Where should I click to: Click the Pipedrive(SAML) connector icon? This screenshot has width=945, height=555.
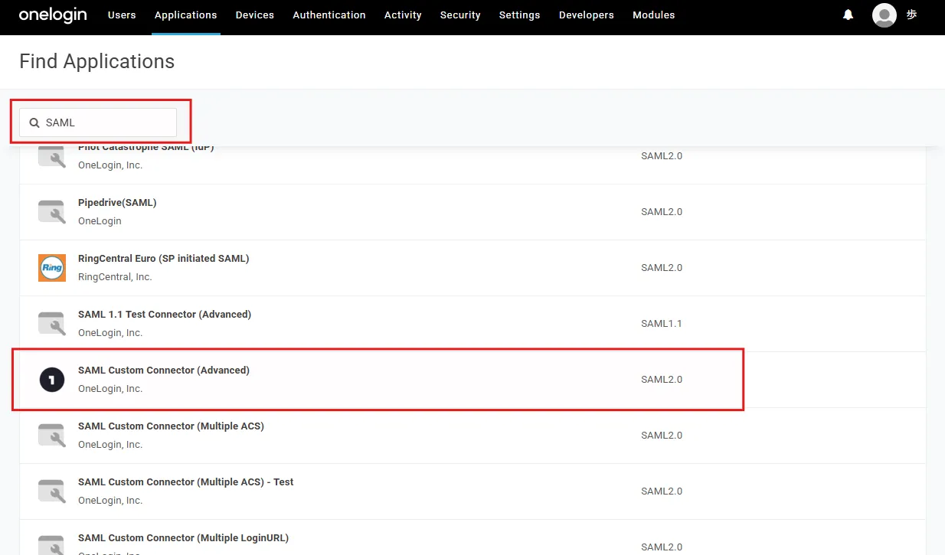point(52,212)
